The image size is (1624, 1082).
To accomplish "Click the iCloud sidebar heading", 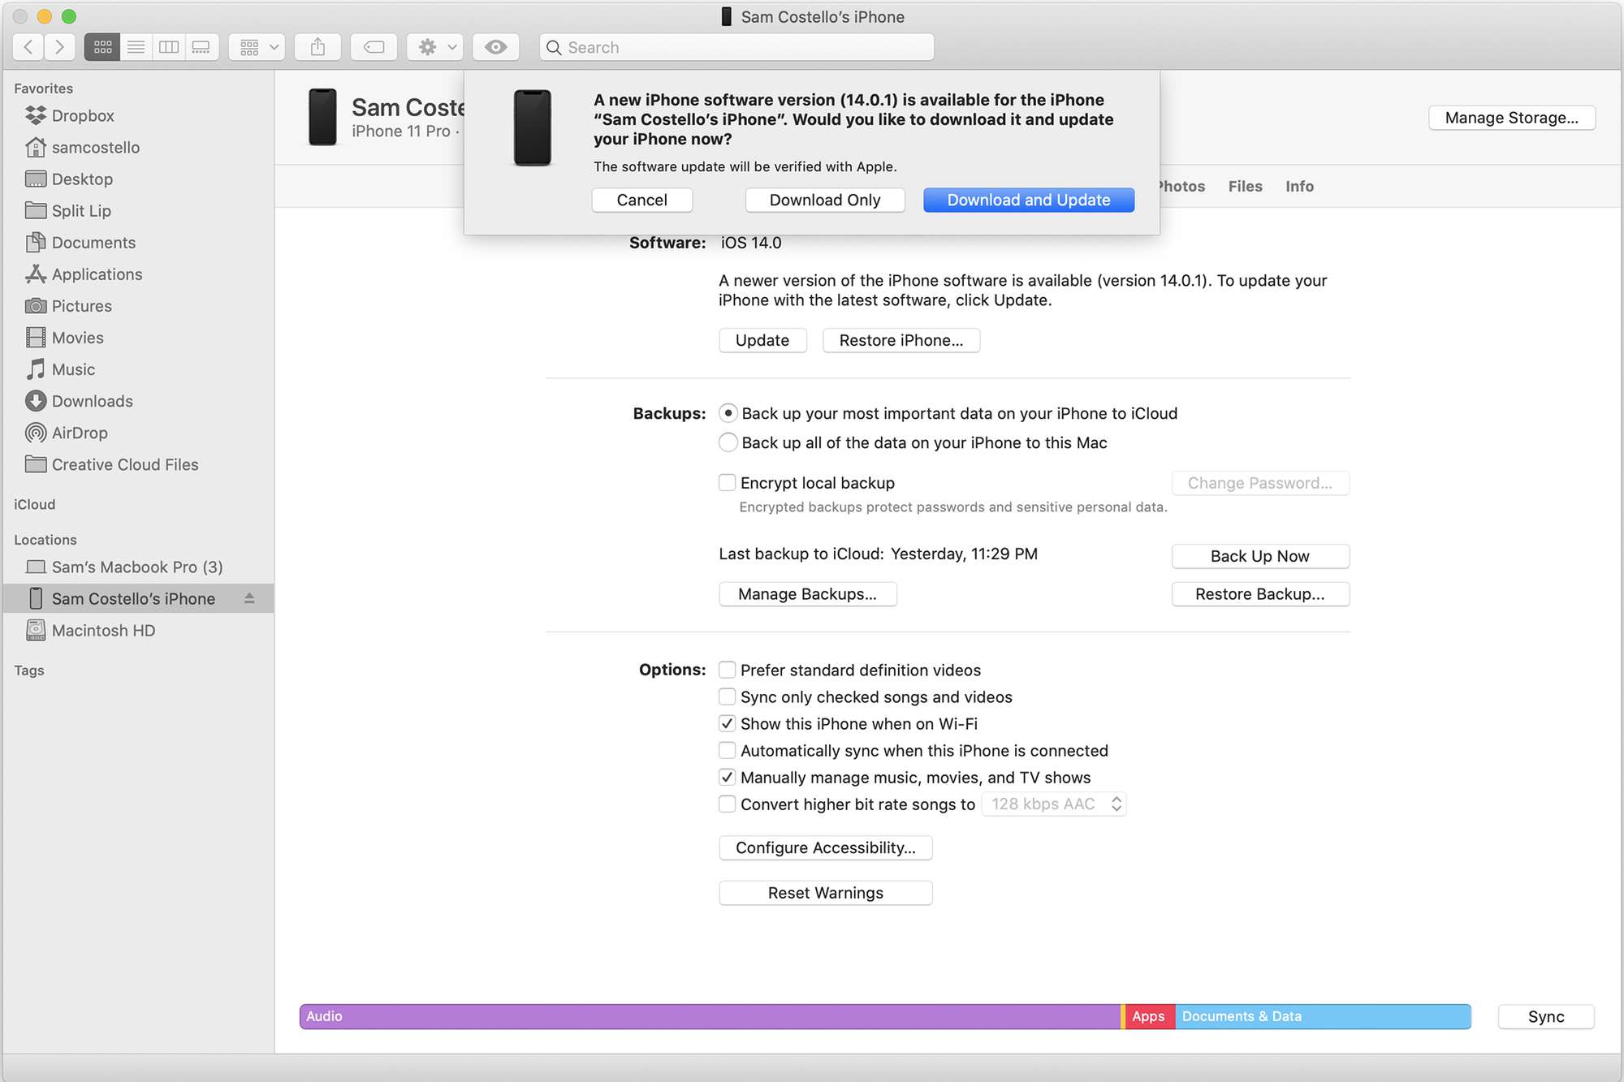I will click(35, 504).
